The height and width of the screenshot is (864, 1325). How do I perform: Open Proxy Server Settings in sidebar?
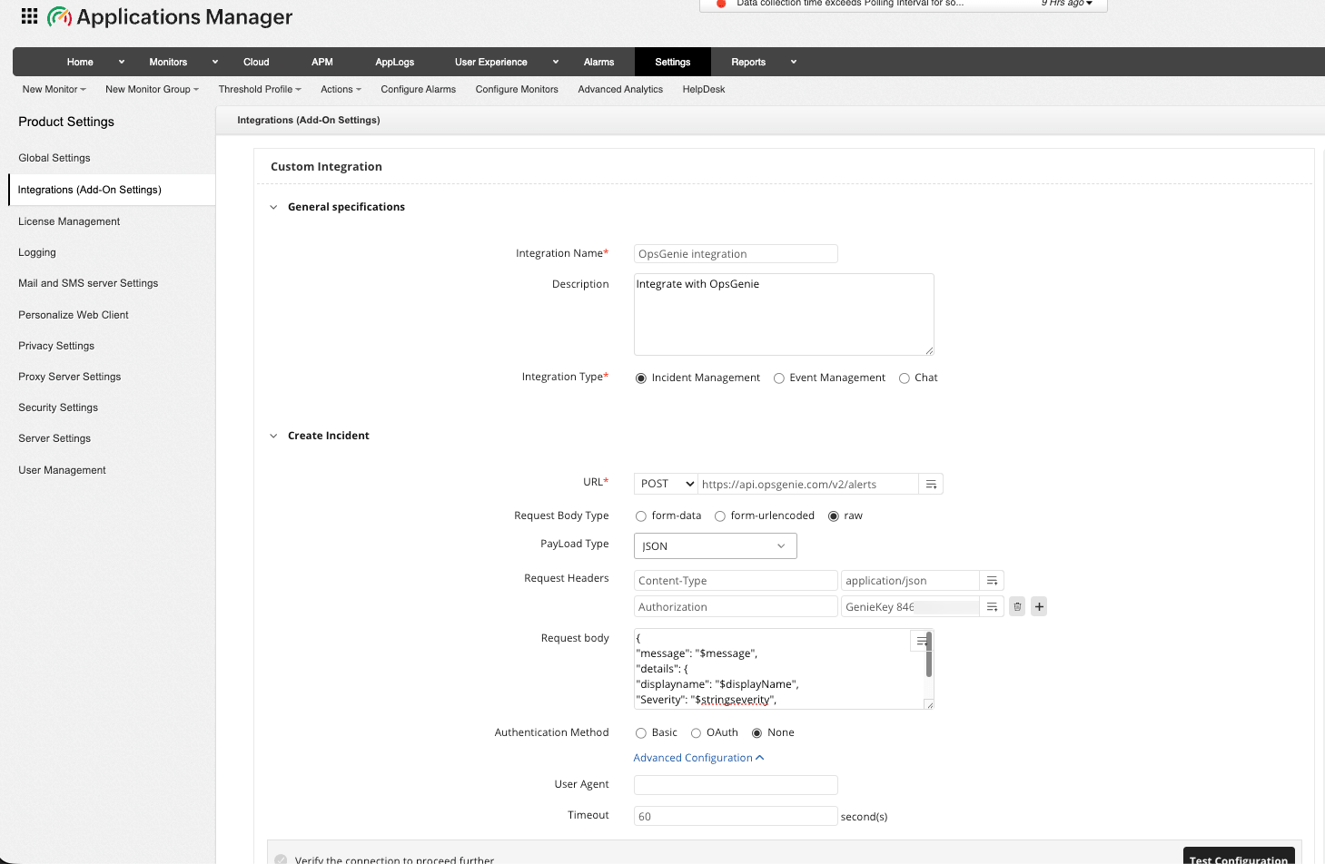click(70, 377)
